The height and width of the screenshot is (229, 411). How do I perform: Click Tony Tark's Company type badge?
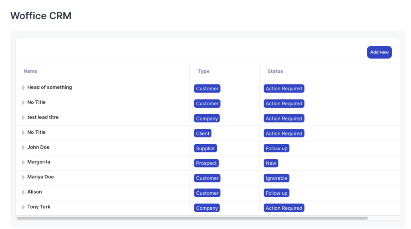pyautogui.click(x=207, y=208)
